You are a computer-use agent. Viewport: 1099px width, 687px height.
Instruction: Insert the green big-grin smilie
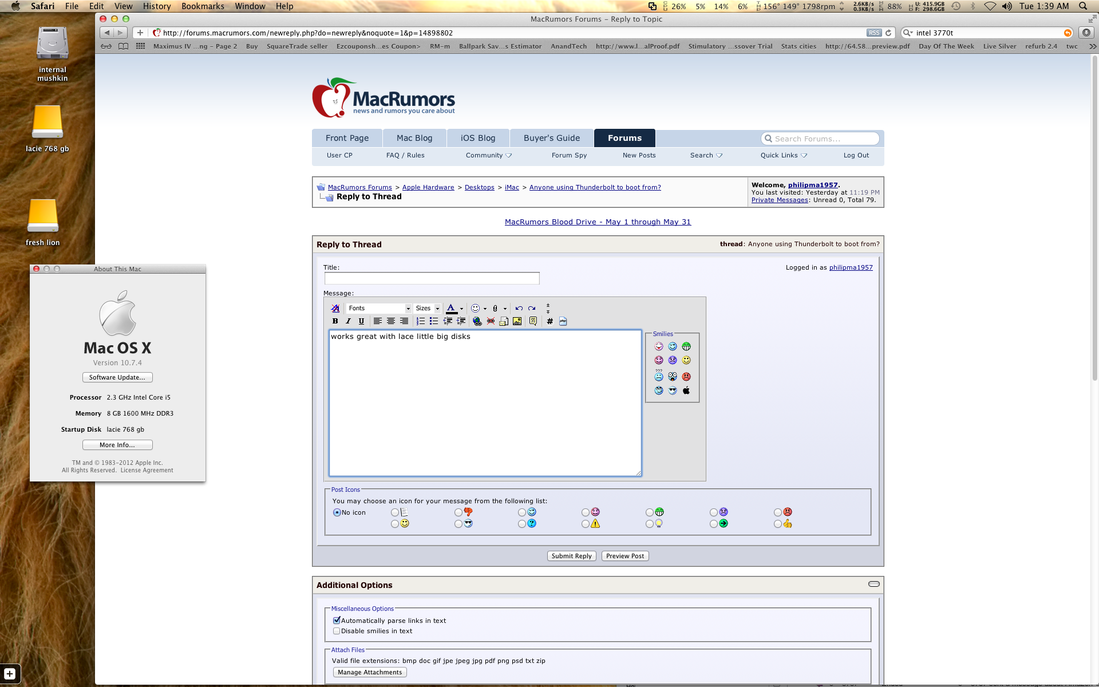(x=686, y=346)
